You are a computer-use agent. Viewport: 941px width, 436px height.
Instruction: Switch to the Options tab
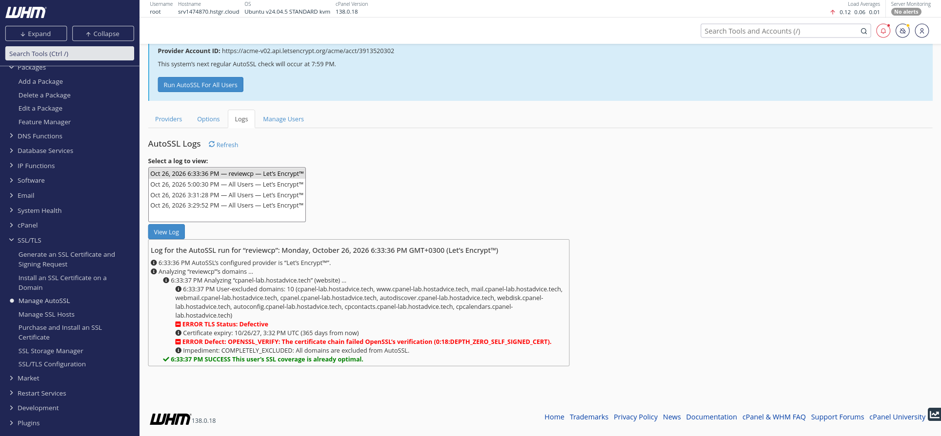click(208, 119)
